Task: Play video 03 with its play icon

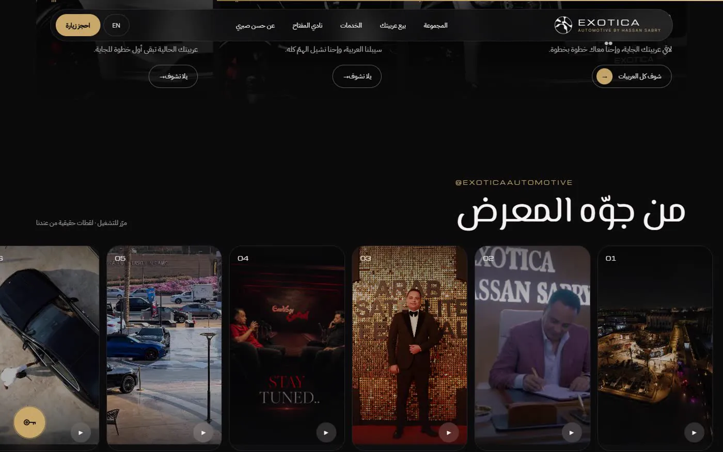Action: click(448, 432)
